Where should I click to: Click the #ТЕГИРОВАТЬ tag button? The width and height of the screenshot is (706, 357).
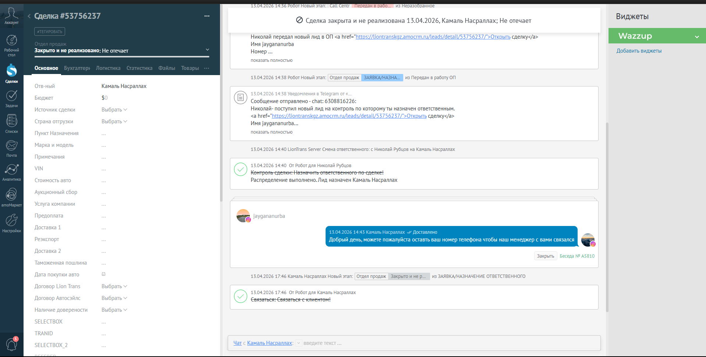tap(50, 32)
